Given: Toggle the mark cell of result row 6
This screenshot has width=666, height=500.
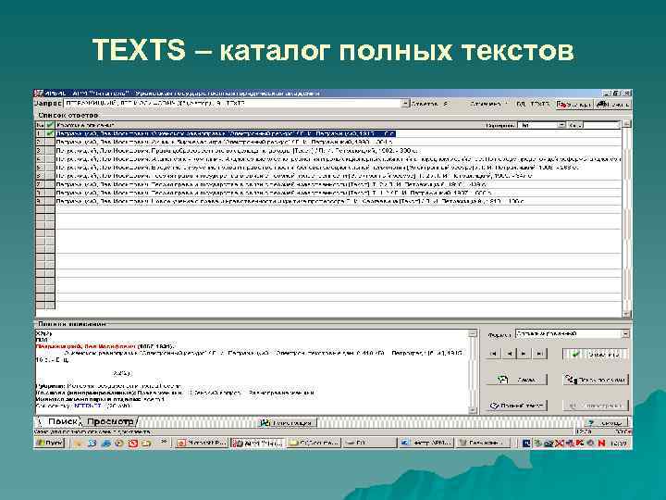Looking at the screenshot, I should pos(50,176).
